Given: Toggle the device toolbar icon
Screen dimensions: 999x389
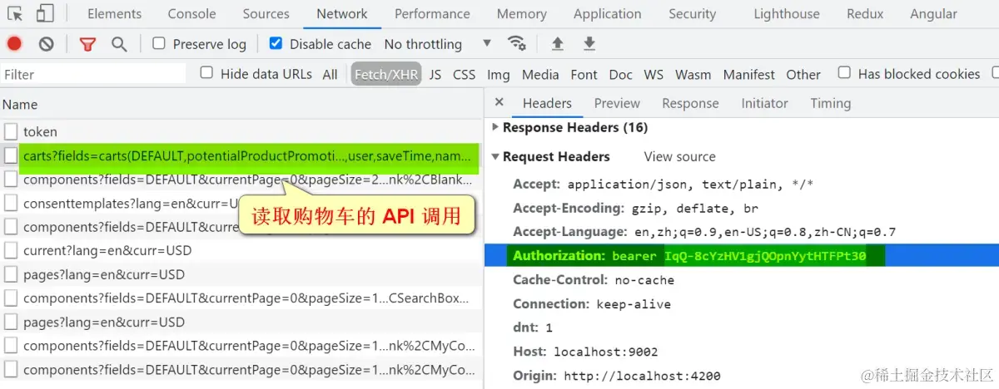Looking at the screenshot, I should click(45, 13).
